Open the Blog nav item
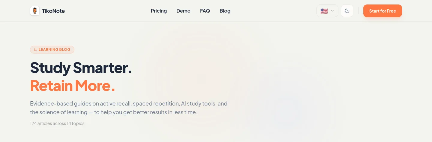 [x=225, y=11]
